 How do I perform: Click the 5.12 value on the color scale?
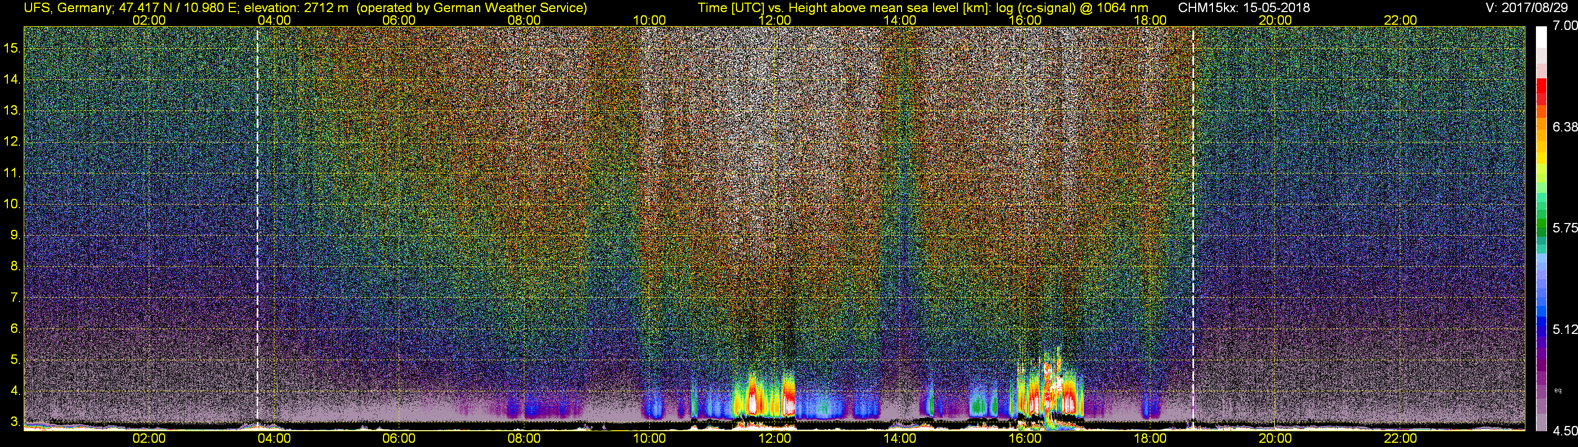(x=1564, y=329)
